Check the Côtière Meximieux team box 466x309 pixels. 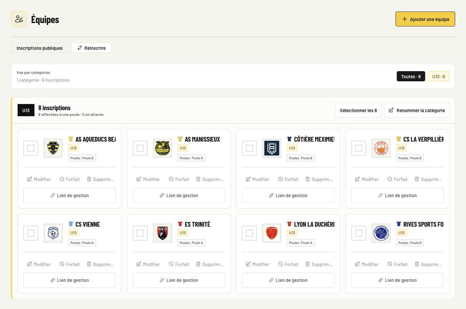pyautogui.click(x=250, y=148)
